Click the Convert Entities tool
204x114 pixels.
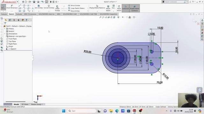pos(49,7)
